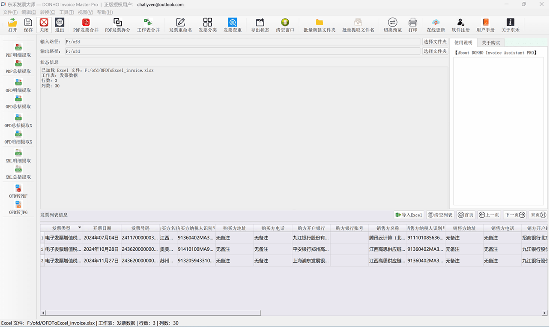This screenshot has width=550, height=327.
Task: Click the 保存 (Save) toolbar icon
Action: click(x=28, y=25)
